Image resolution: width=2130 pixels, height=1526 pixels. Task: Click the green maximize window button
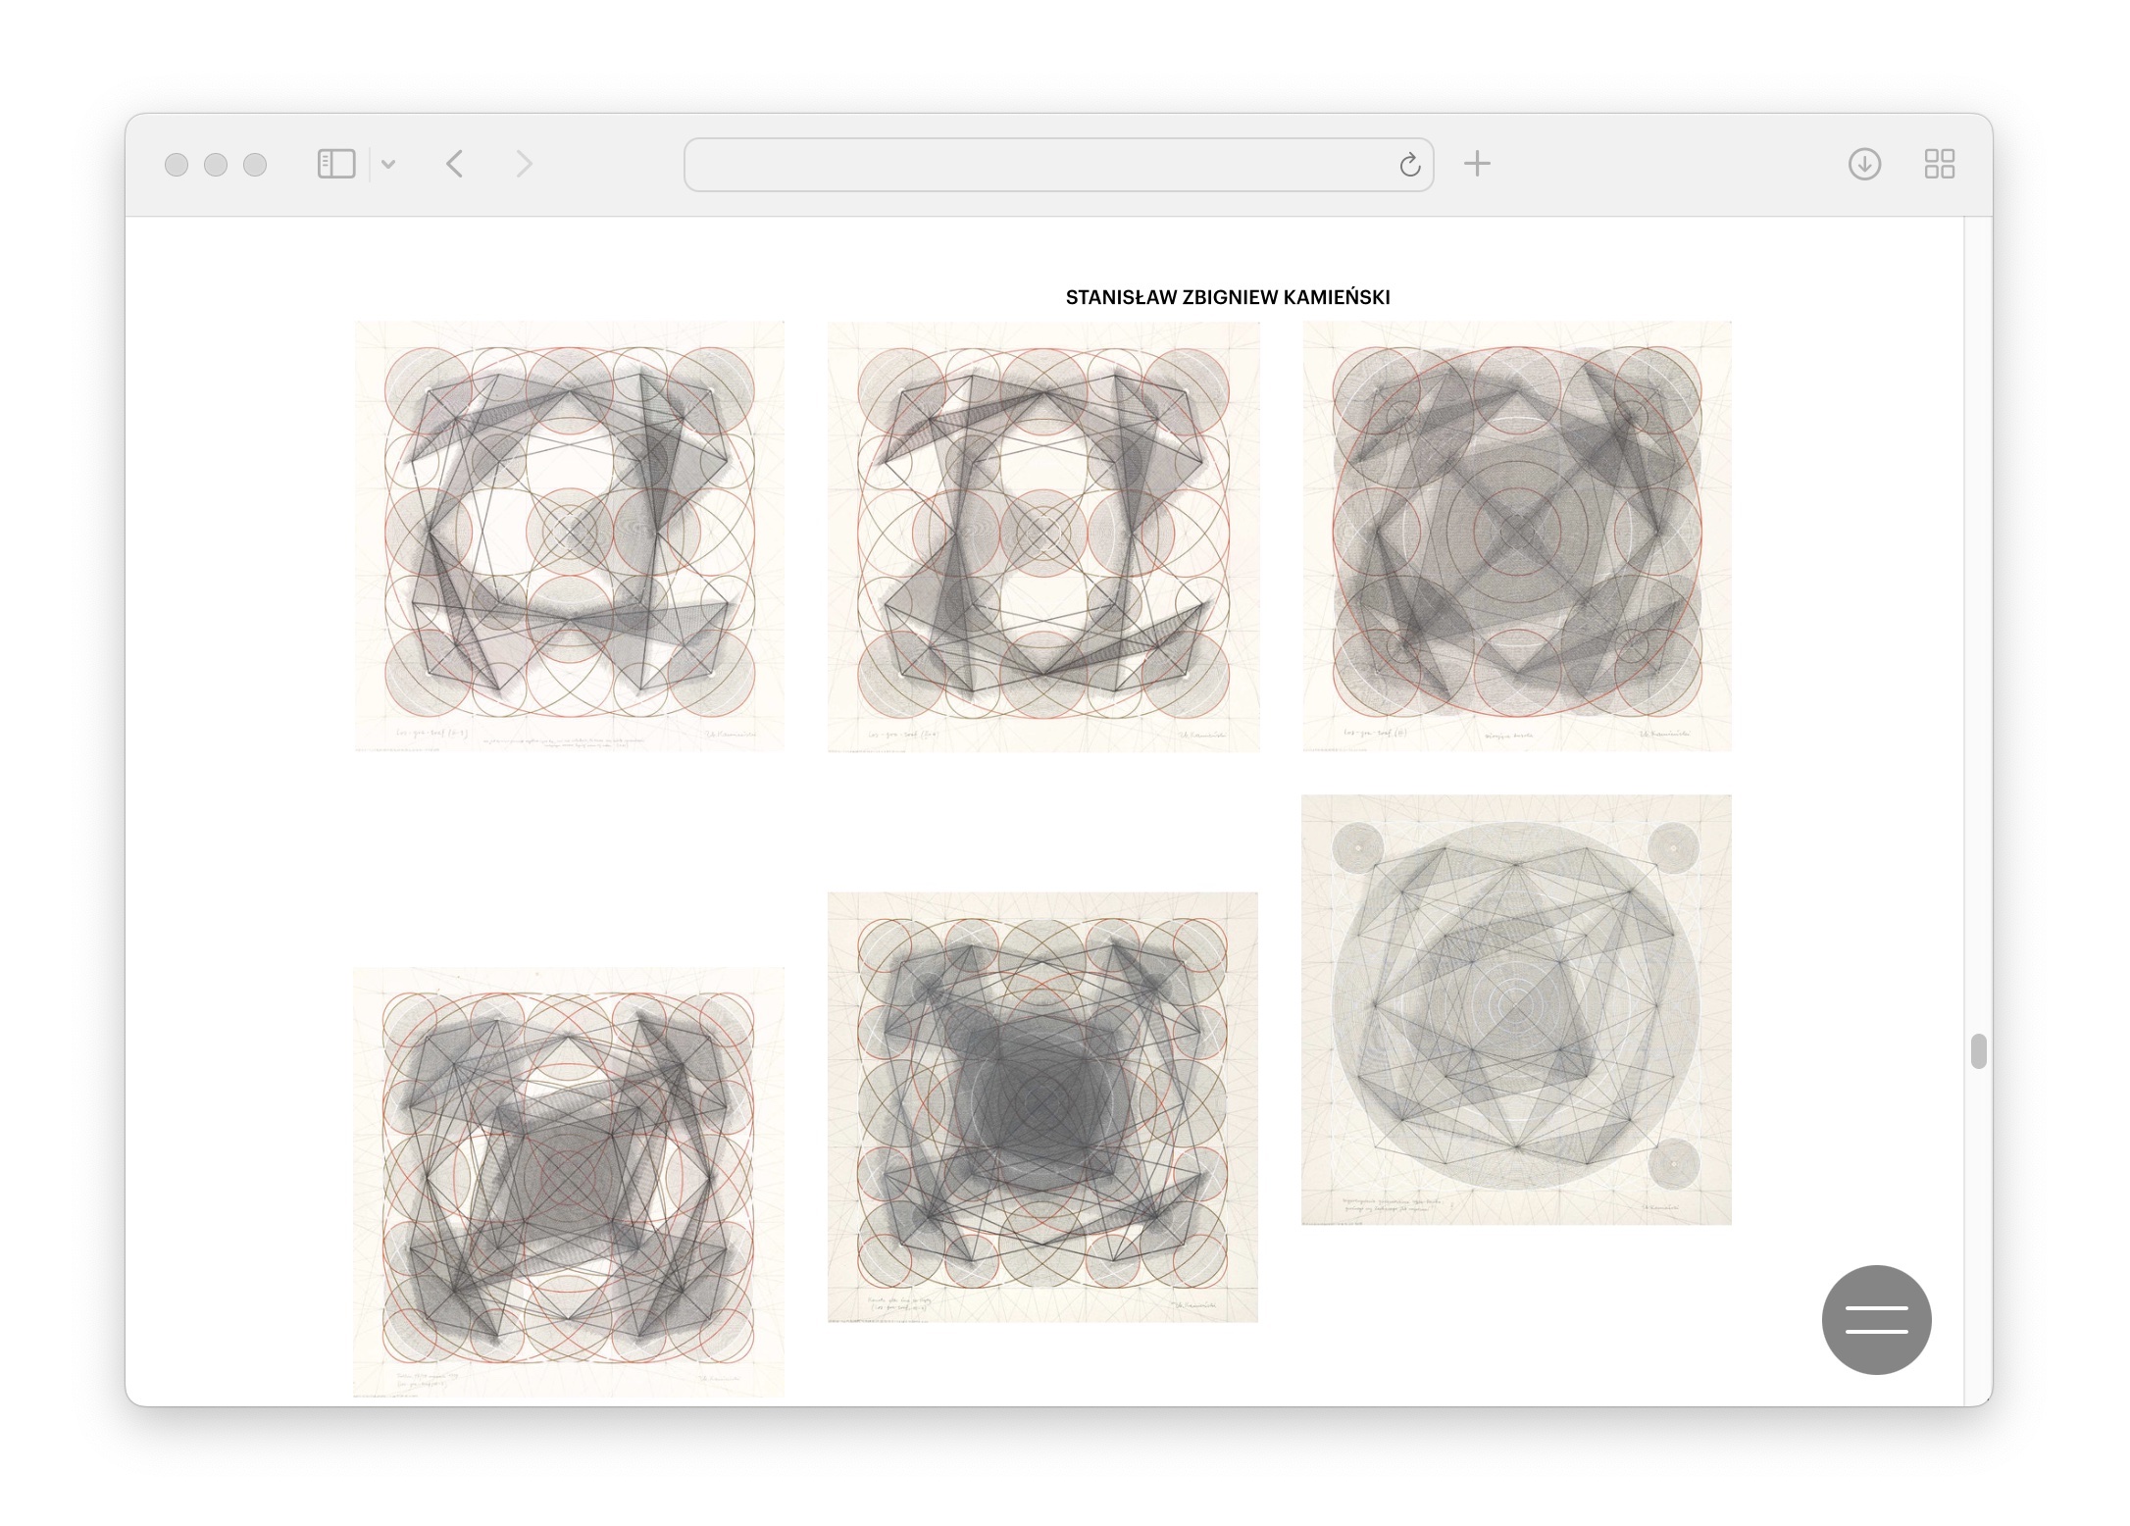(x=255, y=165)
